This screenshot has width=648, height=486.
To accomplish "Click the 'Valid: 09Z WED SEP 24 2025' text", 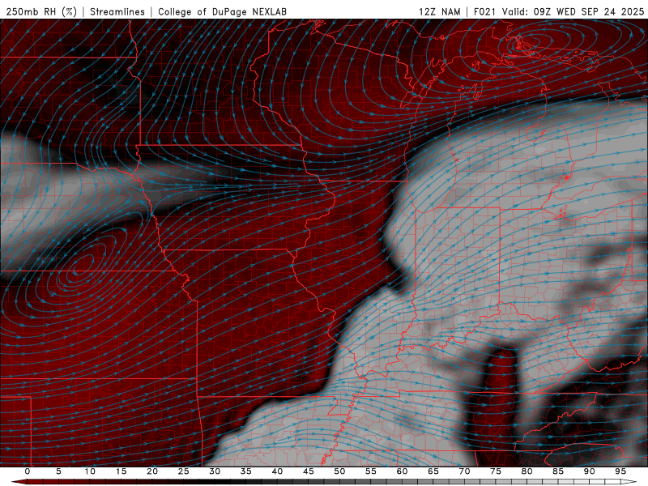I will [573, 11].
